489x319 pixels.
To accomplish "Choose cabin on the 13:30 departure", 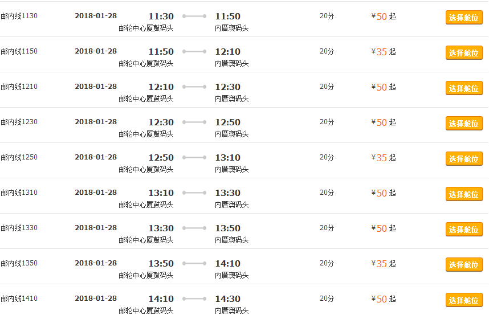I will click(x=464, y=229).
